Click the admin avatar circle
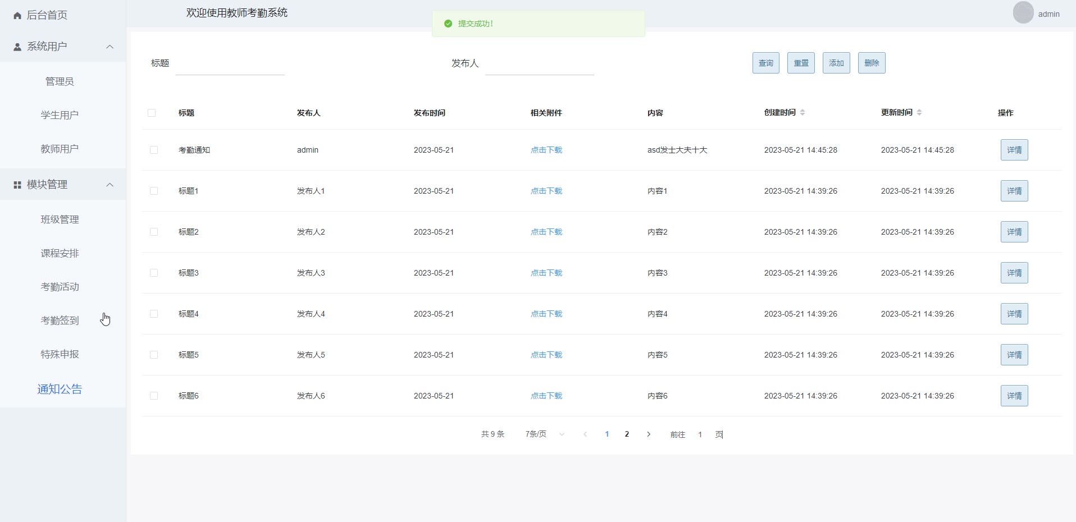The width and height of the screenshot is (1076, 522). (1023, 13)
